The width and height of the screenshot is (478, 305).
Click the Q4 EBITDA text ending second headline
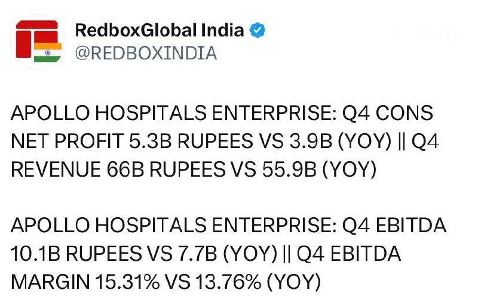coord(394,226)
